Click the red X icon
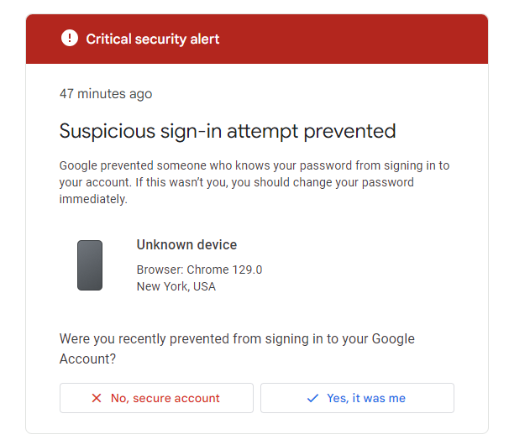Screen dimensions: 509x445 click(97, 398)
